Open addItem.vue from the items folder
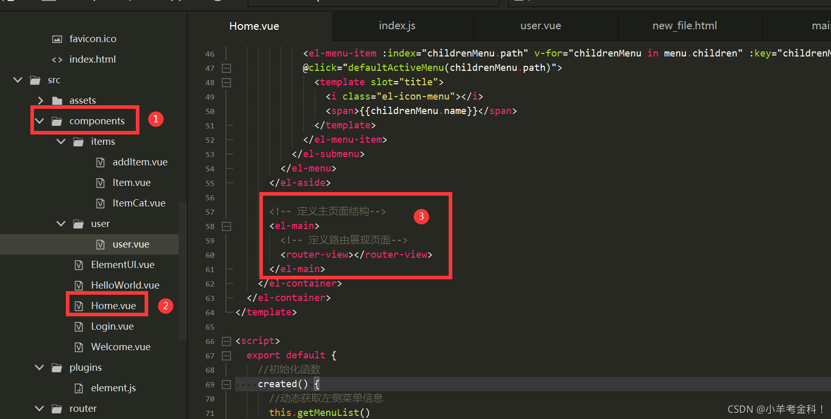Image resolution: width=831 pixels, height=419 pixels. point(140,162)
